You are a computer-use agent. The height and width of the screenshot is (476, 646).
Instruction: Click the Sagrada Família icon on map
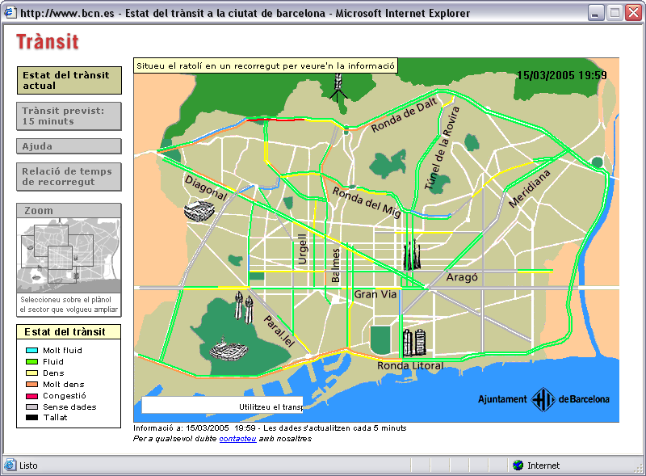(412, 255)
